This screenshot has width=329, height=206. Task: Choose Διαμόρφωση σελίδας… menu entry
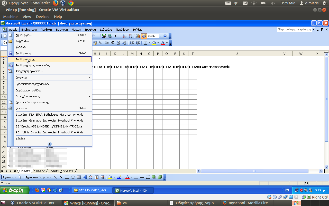click(x=50, y=90)
